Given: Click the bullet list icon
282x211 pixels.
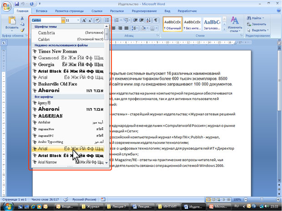Looking at the screenshot, I should 107,20.
